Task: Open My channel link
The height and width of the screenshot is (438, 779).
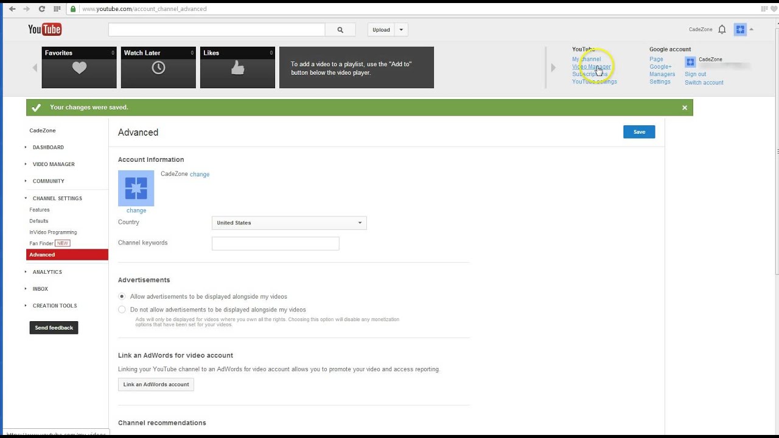Action: pos(586,60)
